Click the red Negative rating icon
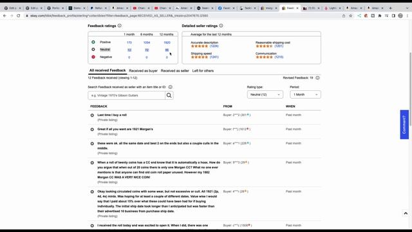The width and height of the screenshot is (412, 232). pos(93,57)
